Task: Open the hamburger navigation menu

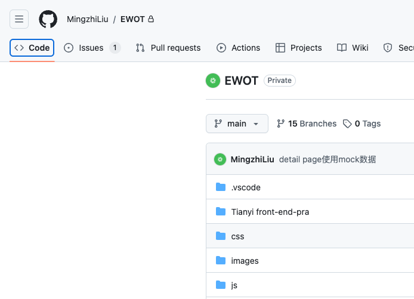Action: [19, 19]
